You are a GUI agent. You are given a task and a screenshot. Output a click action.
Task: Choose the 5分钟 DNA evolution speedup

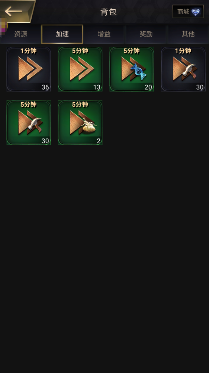tap(132, 69)
